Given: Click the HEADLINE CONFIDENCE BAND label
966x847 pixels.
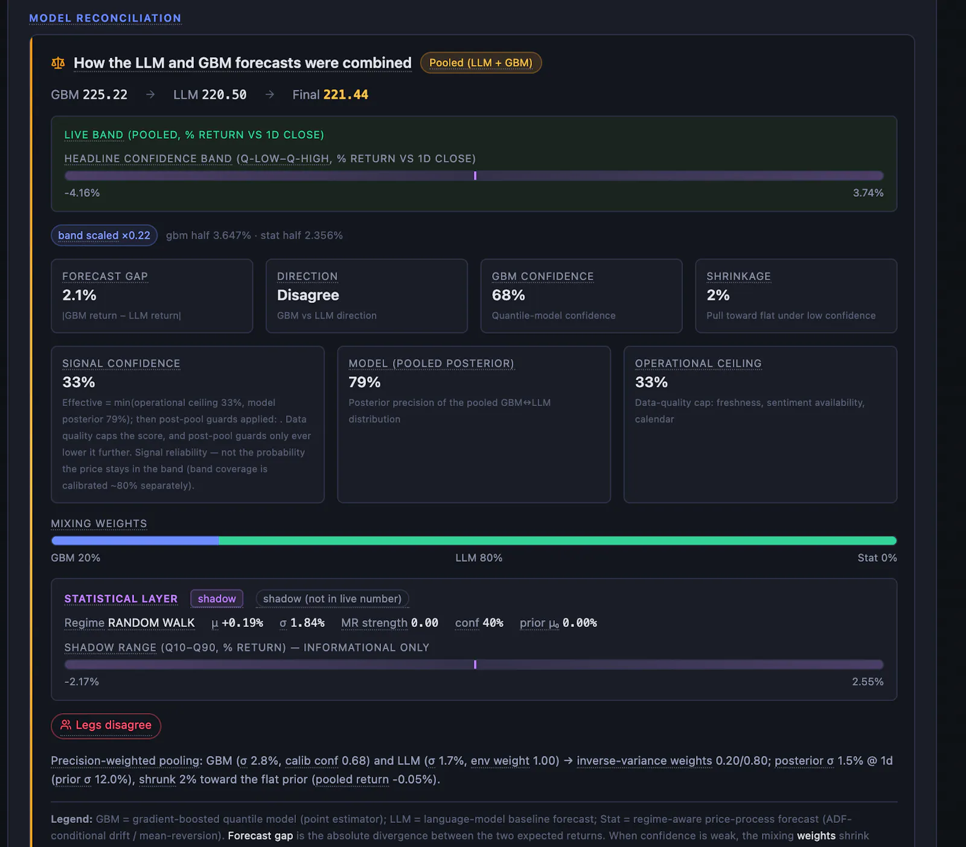Looking at the screenshot, I should [148, 159].
